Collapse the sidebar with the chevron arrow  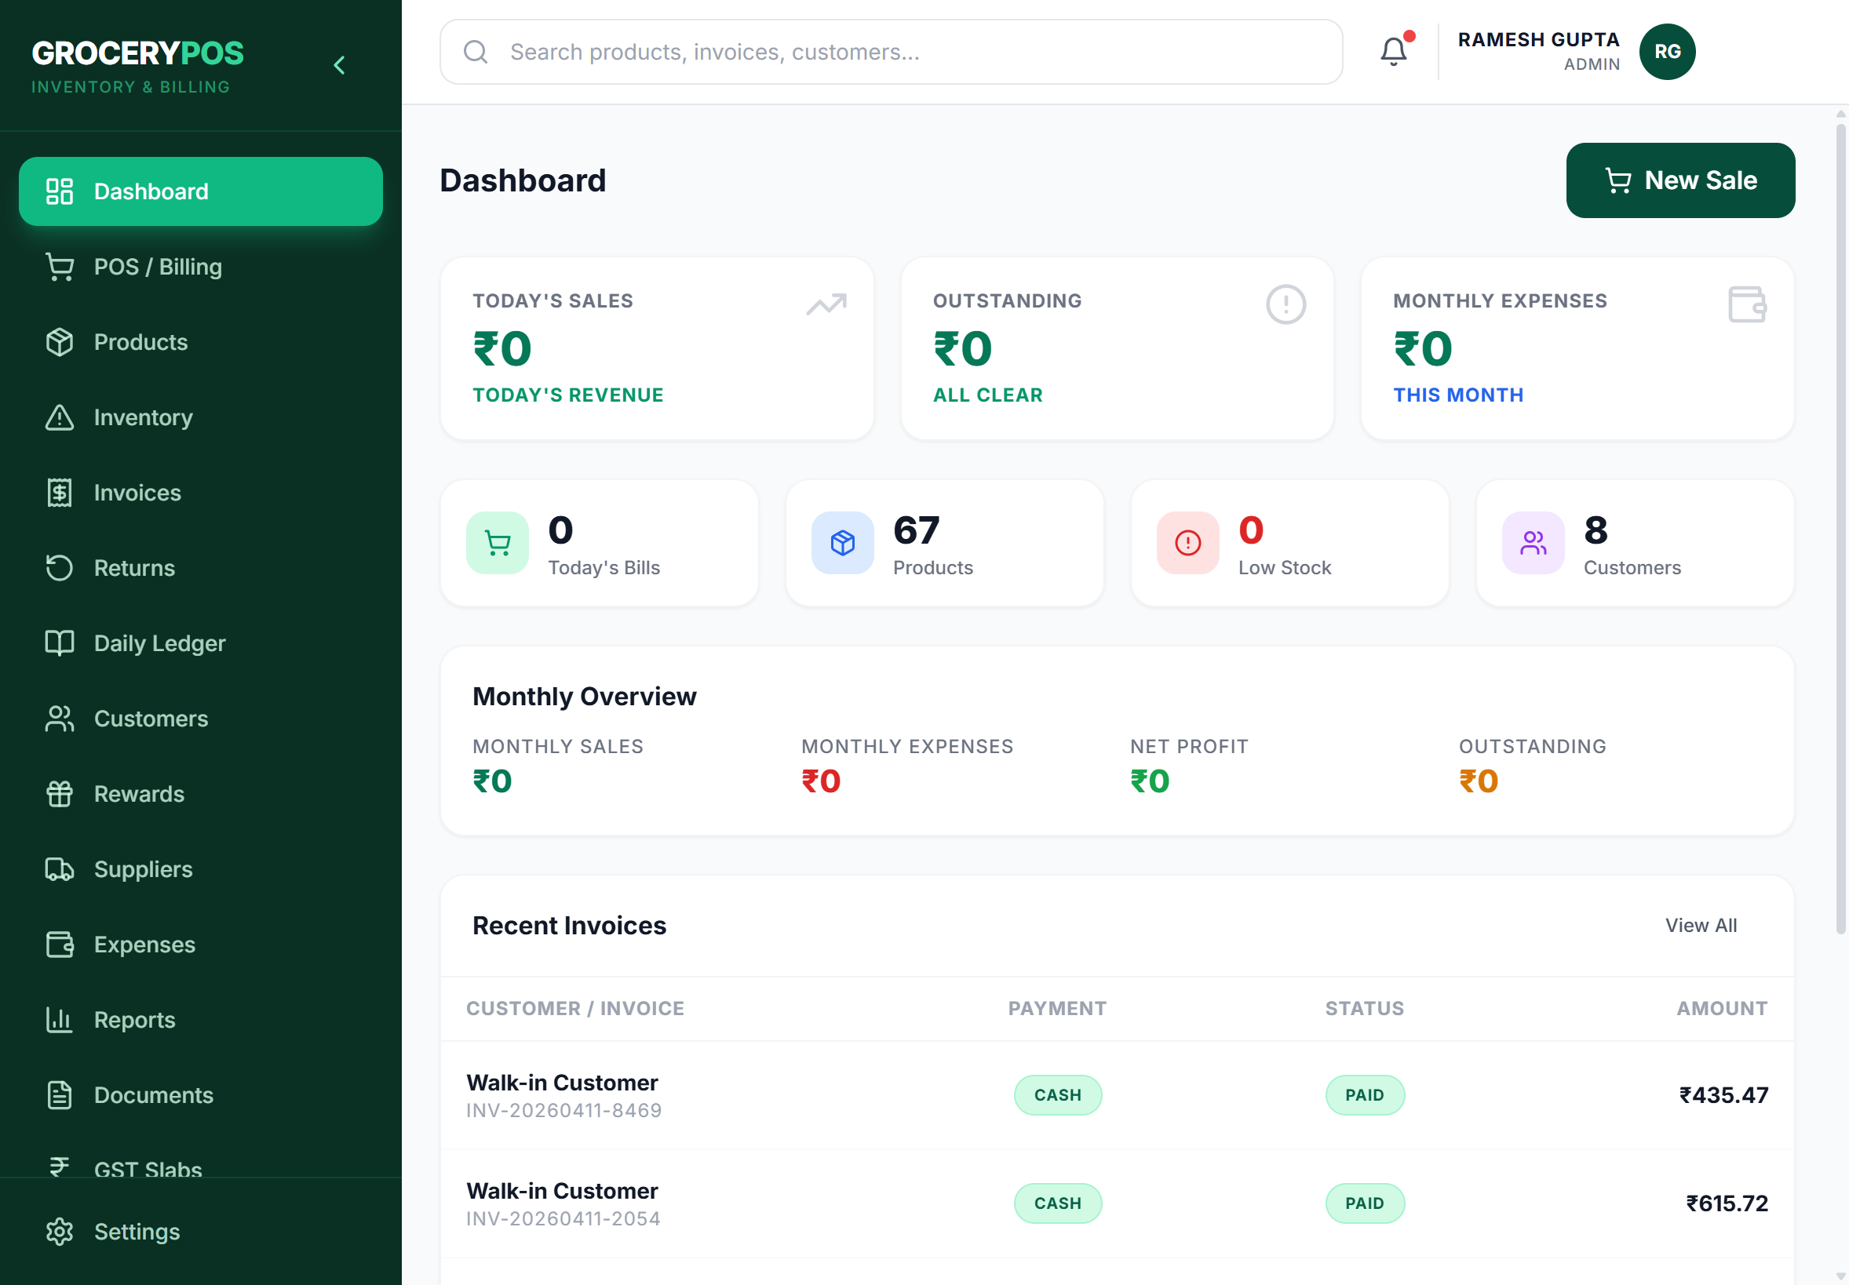click(339, 65)
